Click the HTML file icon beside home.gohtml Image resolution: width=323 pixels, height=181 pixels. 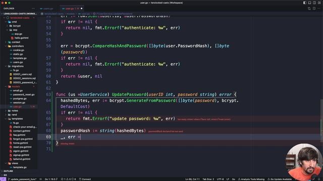11,143
